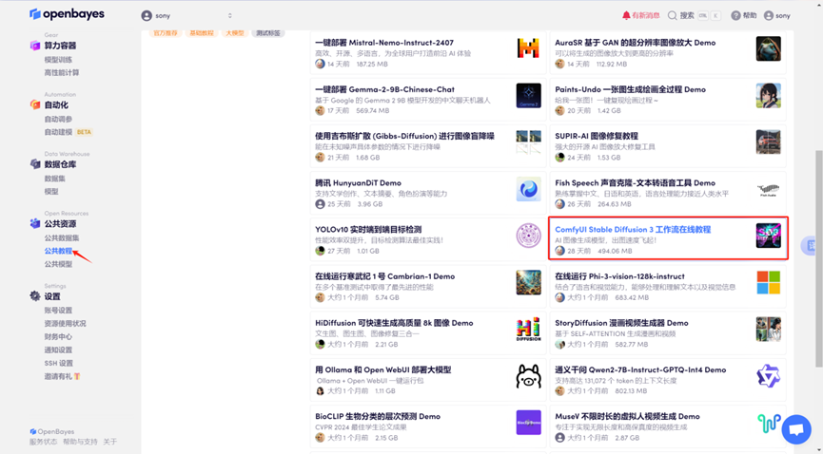Open 财务中心 in sidebar
The height and width of the screenshot is (454, 823).
58,336
